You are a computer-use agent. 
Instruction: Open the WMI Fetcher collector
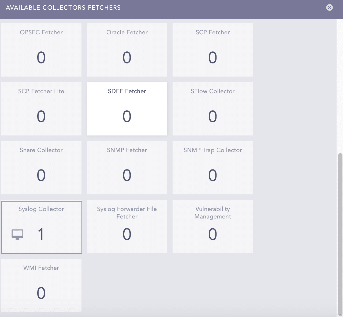(x=41, y=285)
